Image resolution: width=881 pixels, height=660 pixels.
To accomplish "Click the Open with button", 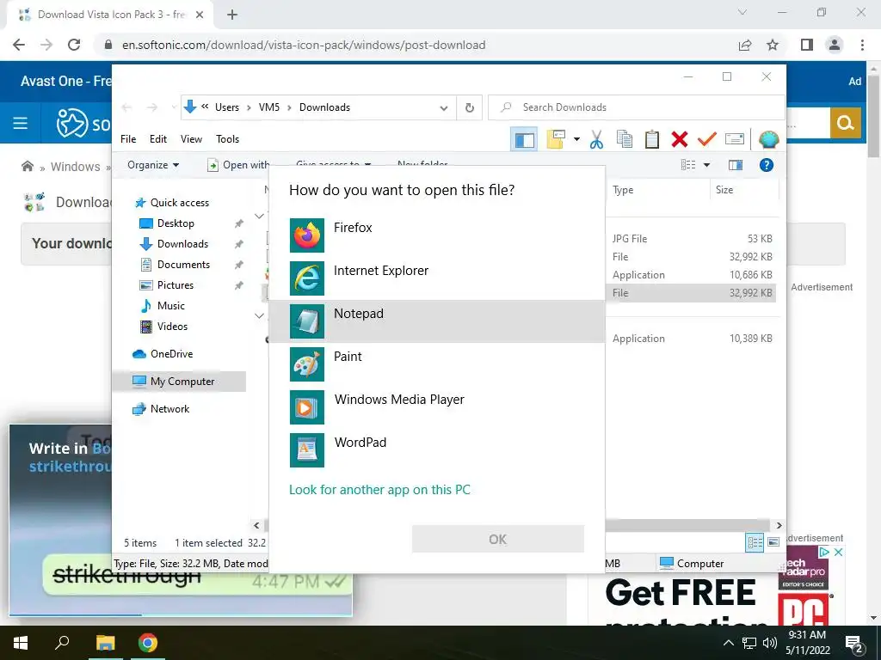I will 237,165.
